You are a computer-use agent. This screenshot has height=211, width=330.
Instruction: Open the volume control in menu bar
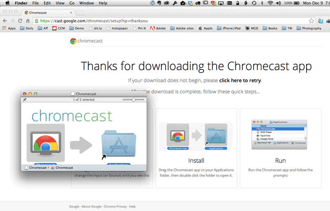pos(278,3)
